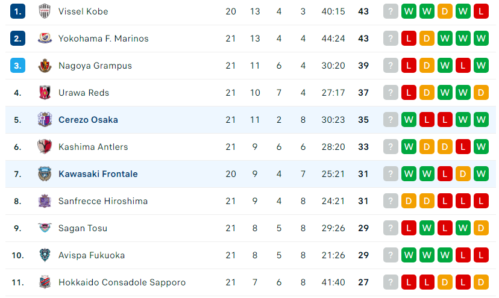
Task: Click Hokkaido Consadole Sapporo's crest icon
Action: pos(45,282)
